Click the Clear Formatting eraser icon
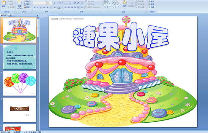The width and height of the screenshot is (208, 133). (61, 3)
